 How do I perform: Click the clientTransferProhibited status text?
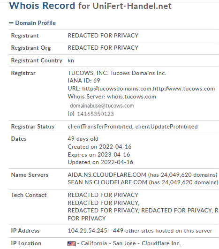click(x=100, y=127)
